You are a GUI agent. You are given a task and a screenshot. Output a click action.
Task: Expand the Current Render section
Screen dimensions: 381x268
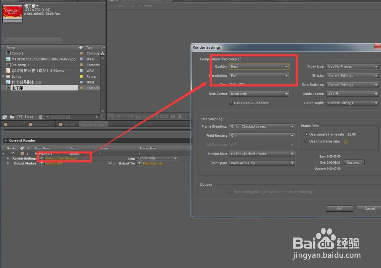click(x=6, y=140)
